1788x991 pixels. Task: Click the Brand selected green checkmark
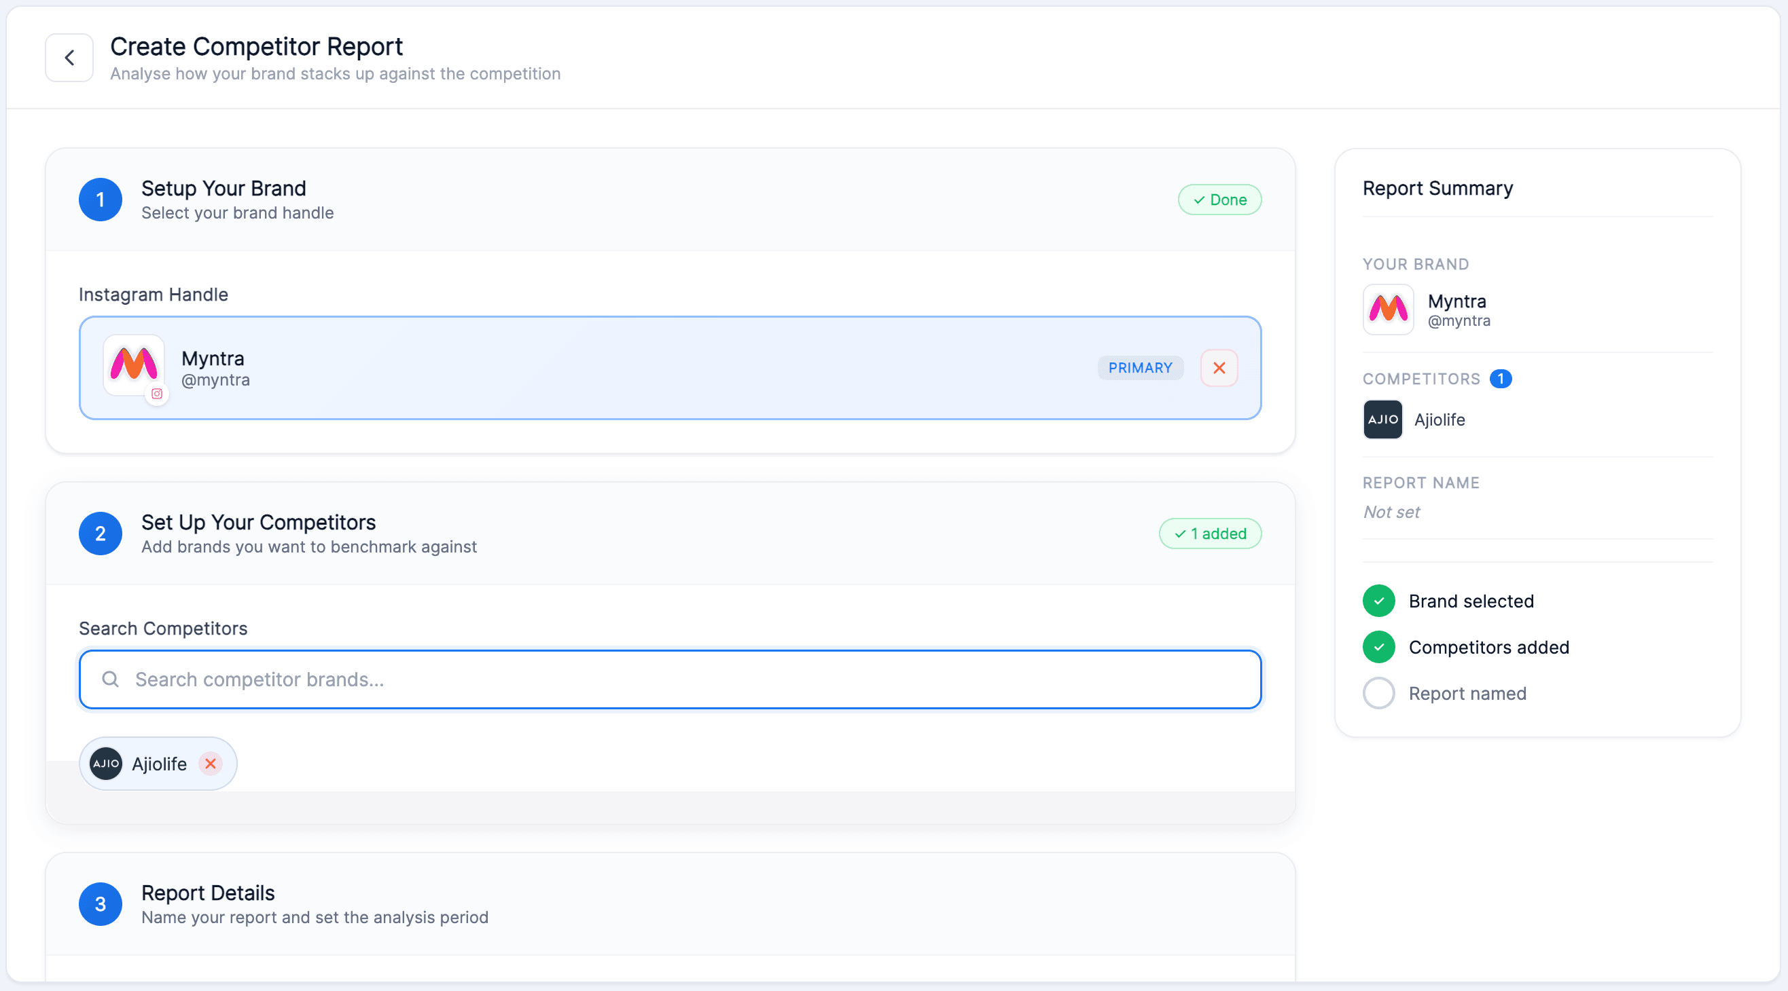[x=1378, y=601]
